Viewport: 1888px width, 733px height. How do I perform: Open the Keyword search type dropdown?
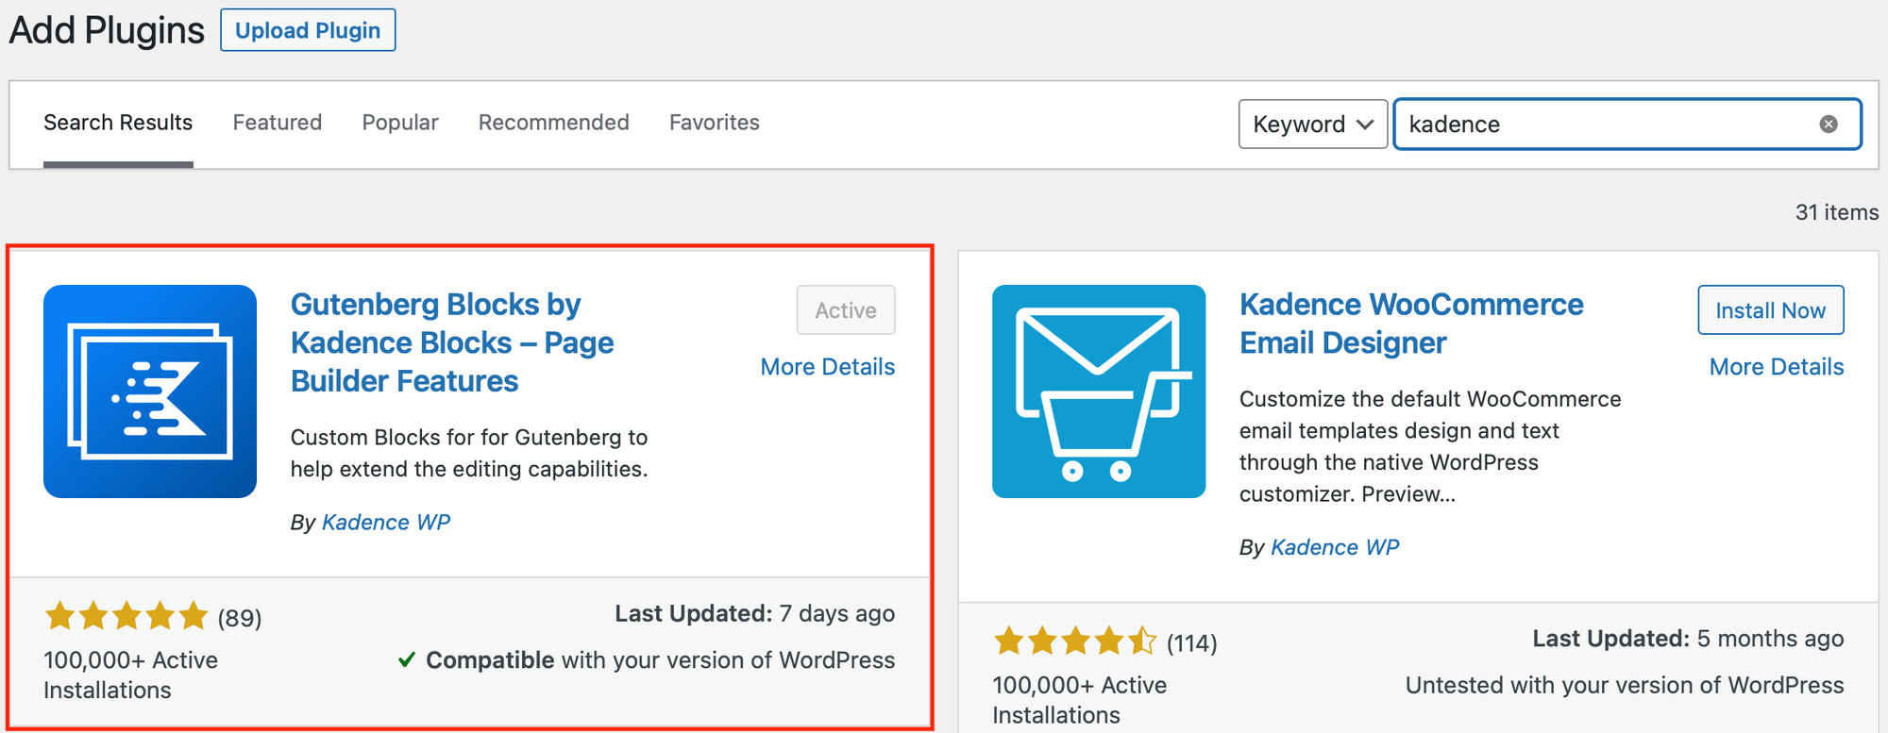[1312, 125]
